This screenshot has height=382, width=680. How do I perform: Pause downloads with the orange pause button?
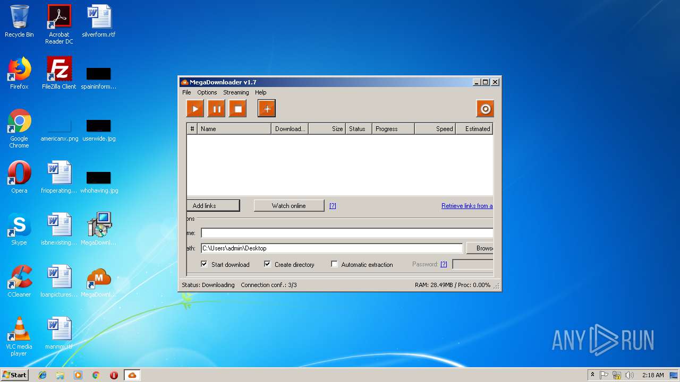(216, 109)
